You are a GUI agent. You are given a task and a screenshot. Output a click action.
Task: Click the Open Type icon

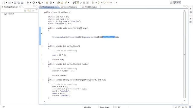(x=59, y=3)
